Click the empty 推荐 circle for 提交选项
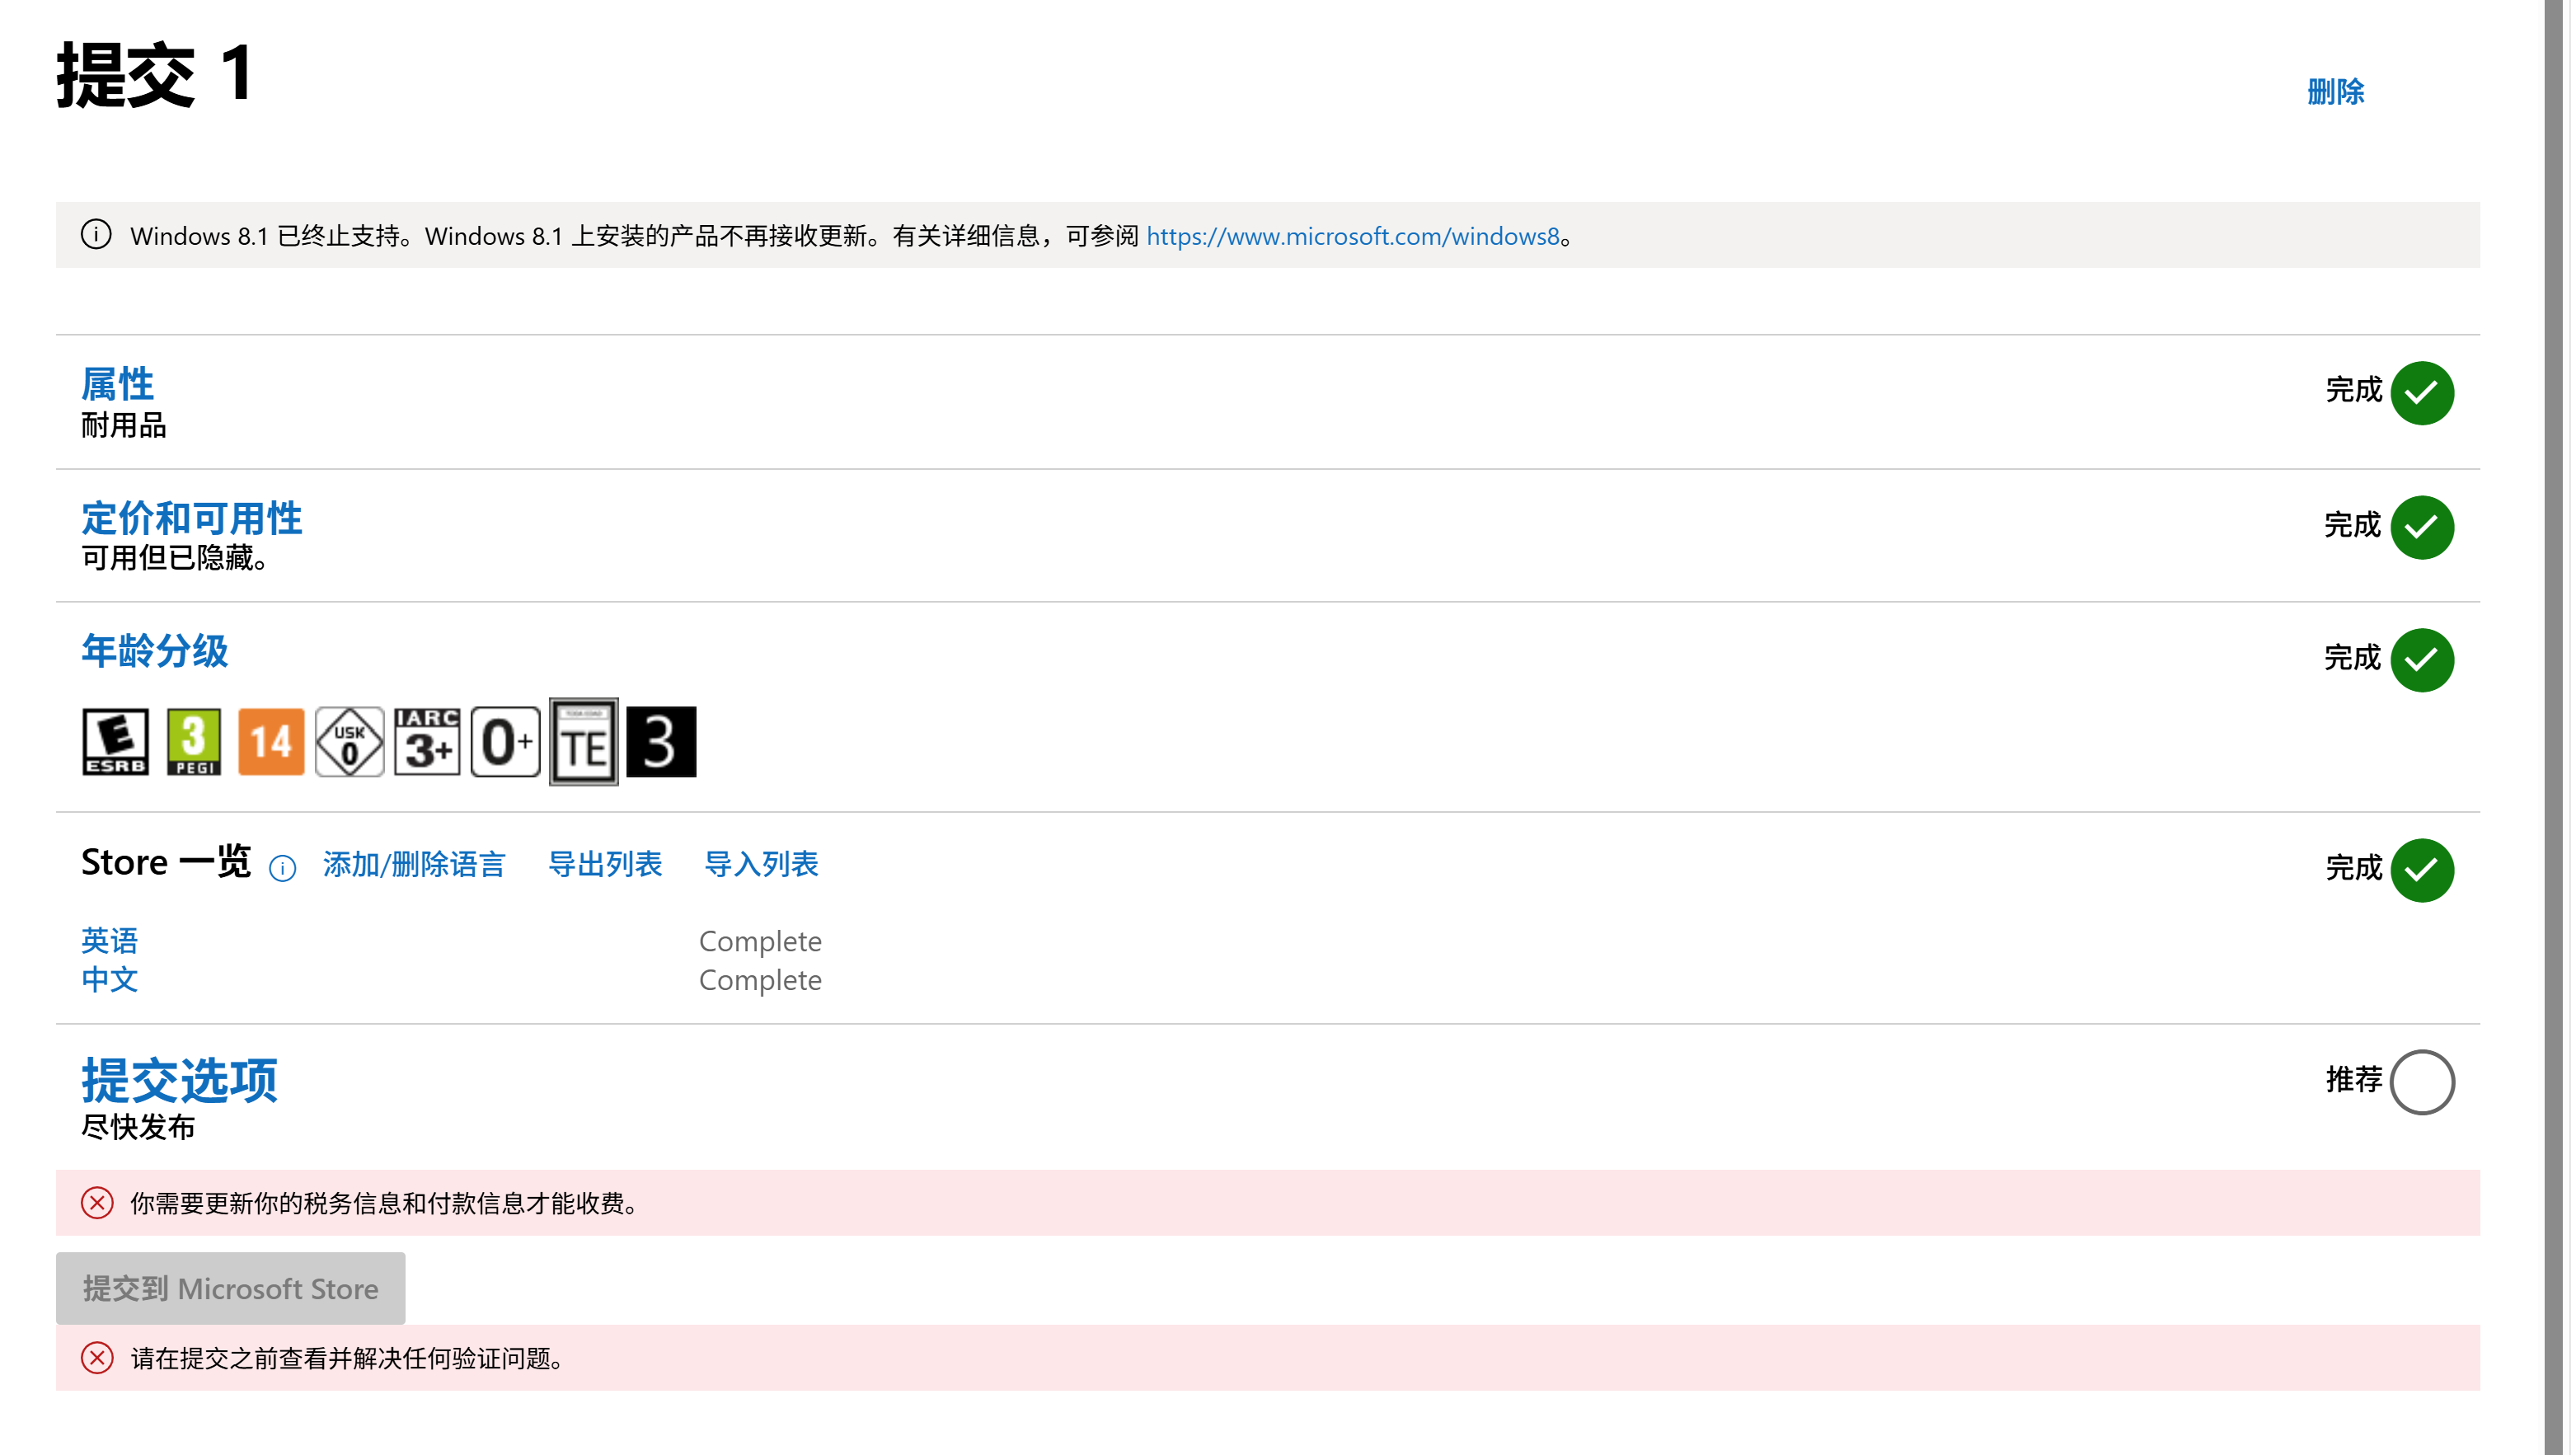Image resolution: width=2576 pixels, height=1455 pixels. click(x=2422, y=1082)
